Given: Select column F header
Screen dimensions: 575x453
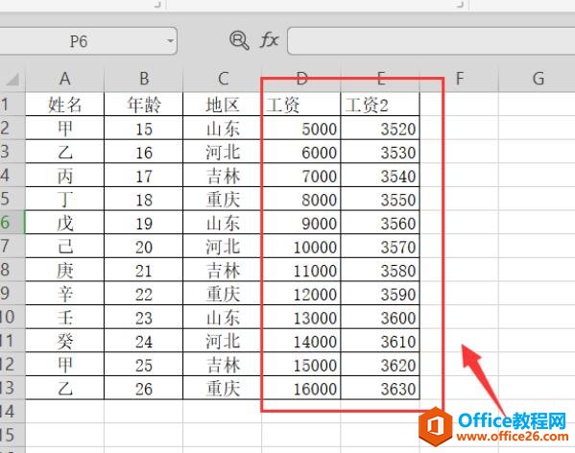Looking at the screenshot, I should [459, 79].
